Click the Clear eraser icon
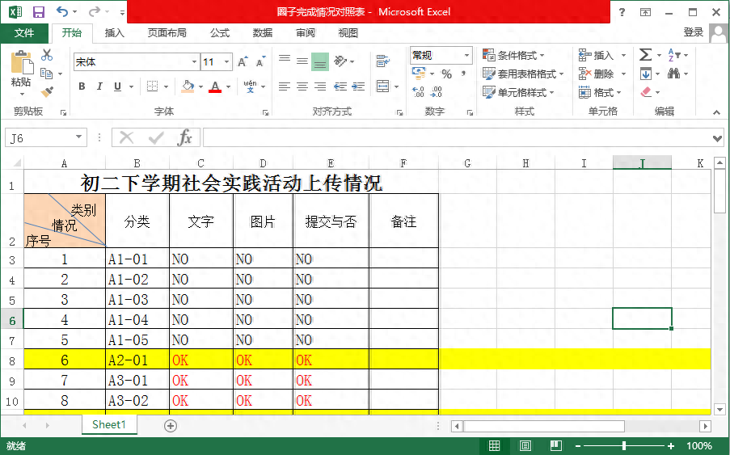This screenshot has width=730, height=455. [x=646, y=92]
